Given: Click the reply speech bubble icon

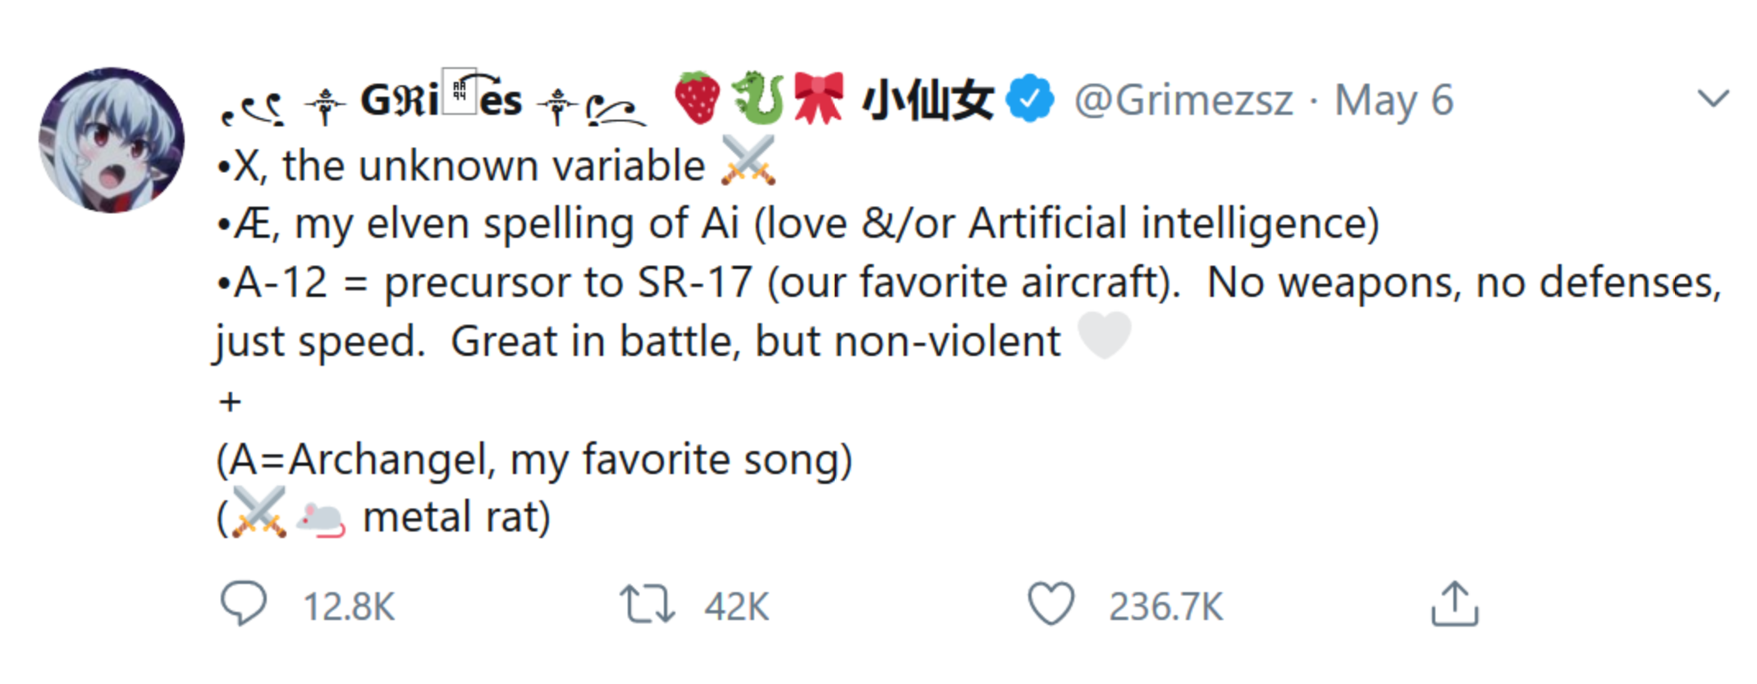Looking at the screenshot, I should (243, 604).
